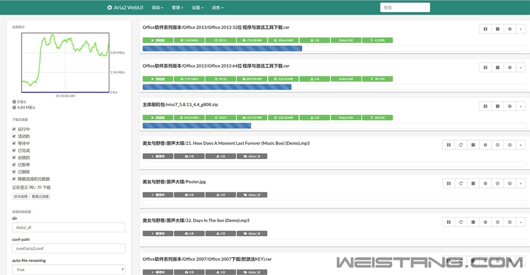
Task: Open settings gear for miui7 zip download
Action: (509, 106)
